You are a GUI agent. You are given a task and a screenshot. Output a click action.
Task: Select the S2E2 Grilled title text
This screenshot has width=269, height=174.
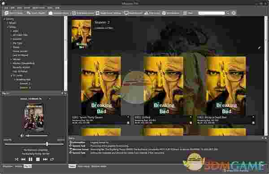click(x=143, y=117)
